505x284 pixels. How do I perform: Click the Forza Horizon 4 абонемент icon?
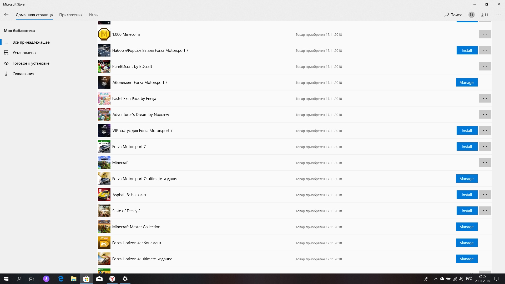[x=104, y=243]
